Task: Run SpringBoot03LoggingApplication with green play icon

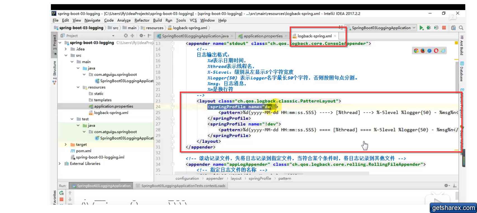Action: point(422,28)
